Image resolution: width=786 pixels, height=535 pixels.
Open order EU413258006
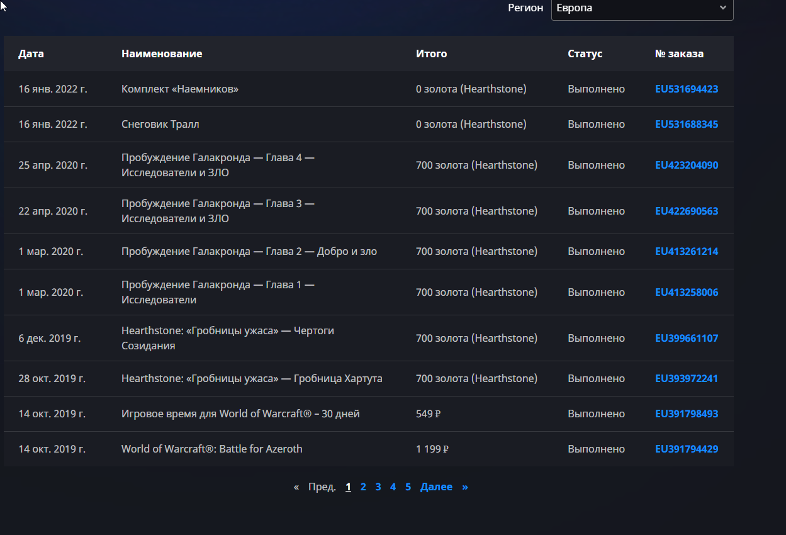(687, 293)
